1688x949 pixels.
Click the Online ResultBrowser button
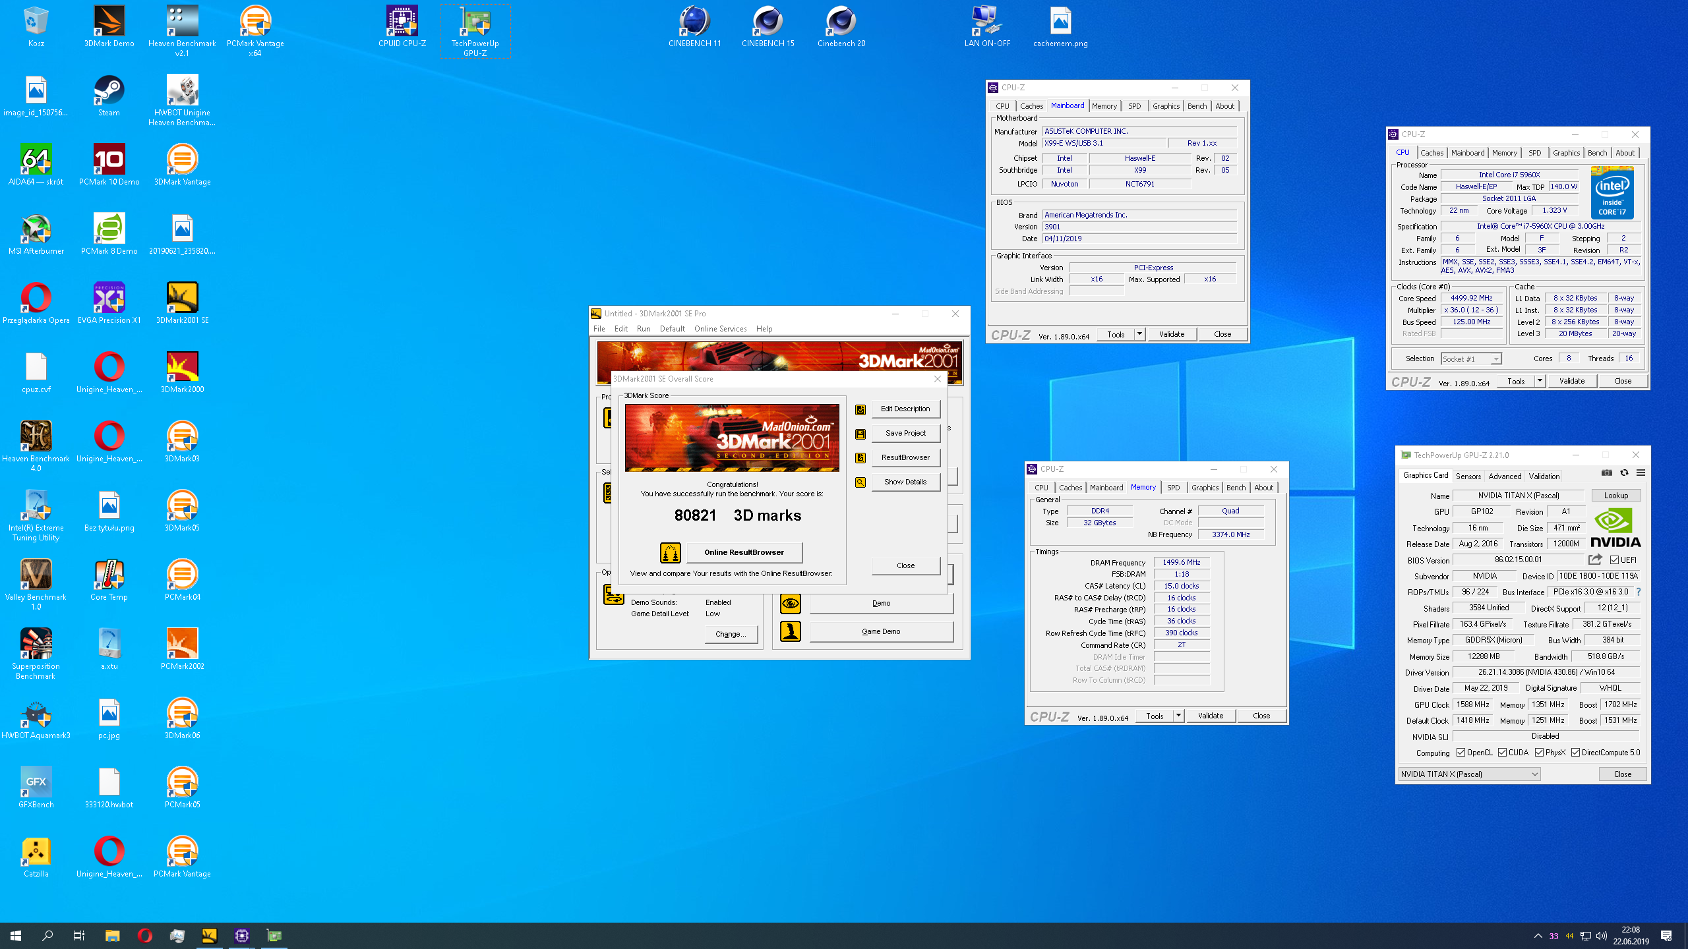coord(744,552)
